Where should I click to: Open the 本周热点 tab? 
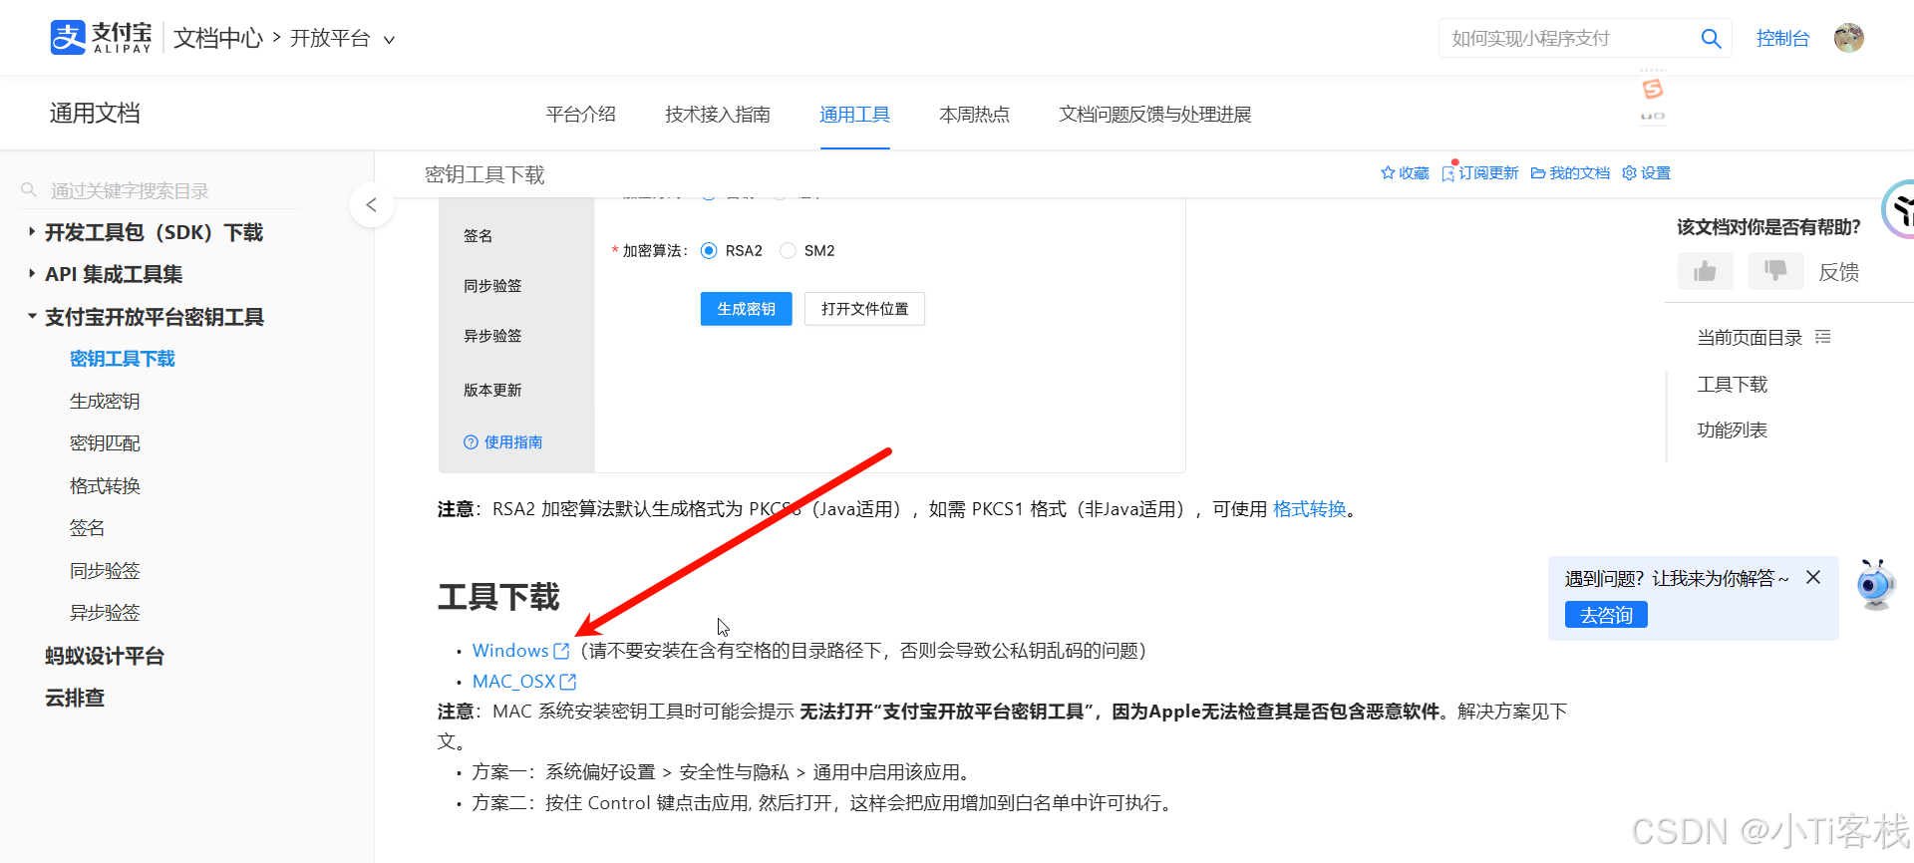(x=974, y=115)
